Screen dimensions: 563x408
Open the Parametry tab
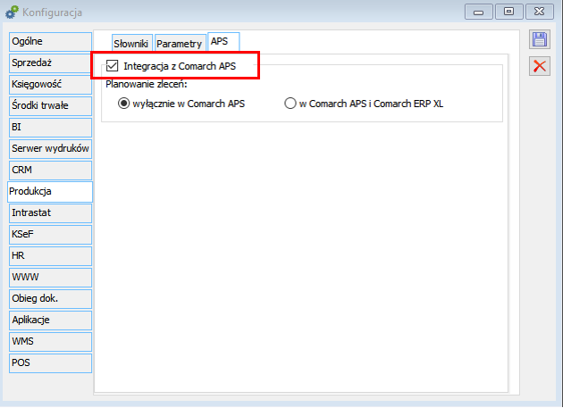click(x=180, y=43)
